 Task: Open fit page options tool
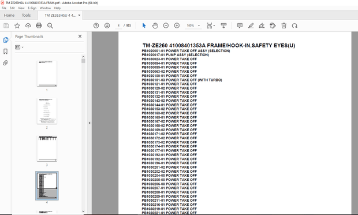[211, 25]
